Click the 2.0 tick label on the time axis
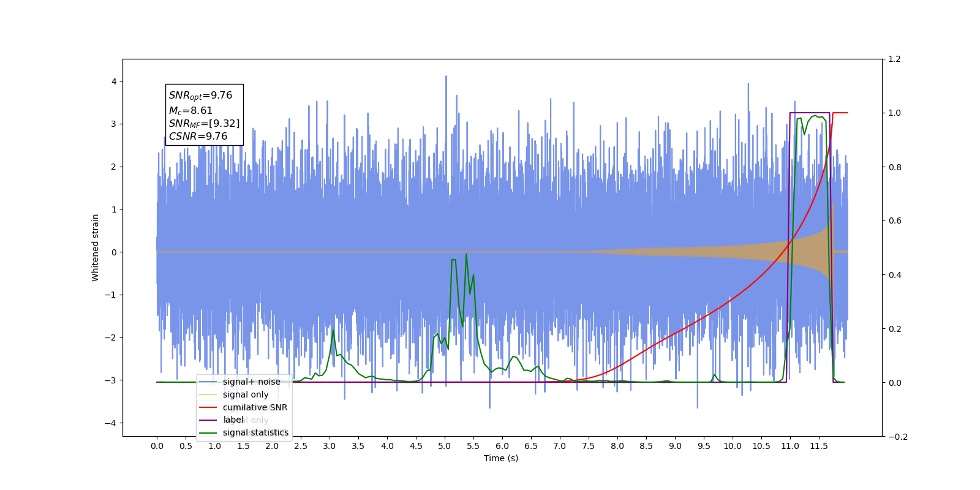 [x=272, y=446]
